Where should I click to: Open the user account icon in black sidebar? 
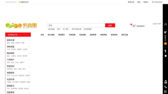coord(166,24)
